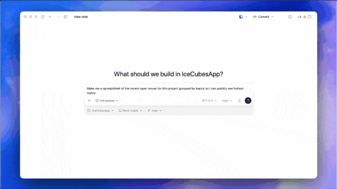Go forward with the right arrow
The width and height of the screenshot is (337, 189).
(x=58, y=17)
